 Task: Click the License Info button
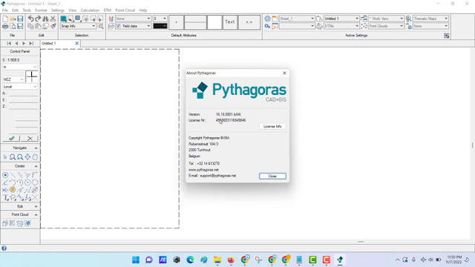(x=272, y=126)
